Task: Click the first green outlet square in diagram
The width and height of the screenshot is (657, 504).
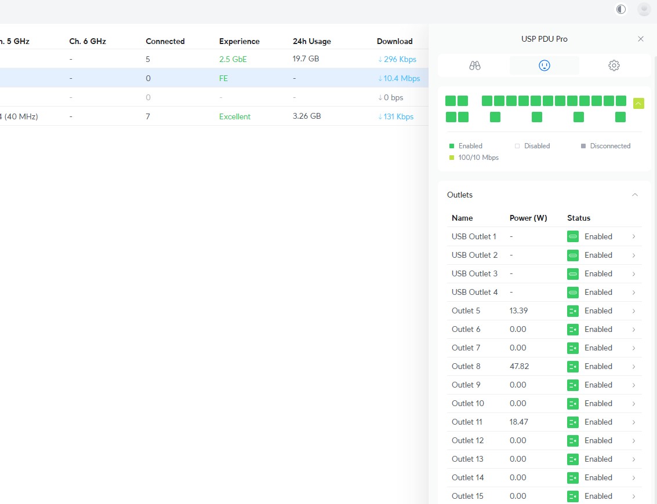Action: coord(451,101)
